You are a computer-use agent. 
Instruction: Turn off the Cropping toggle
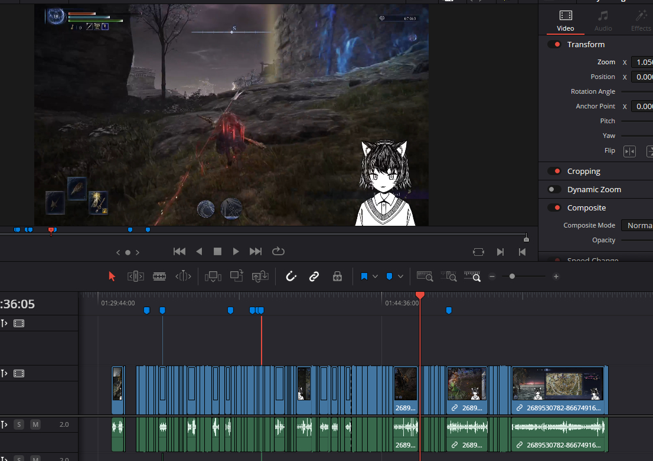pos(554,172)
